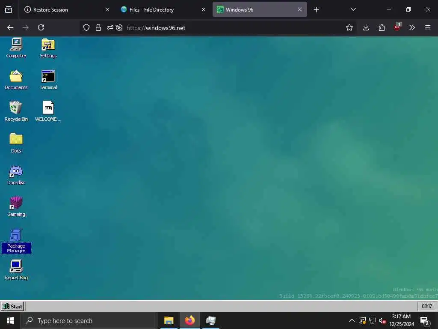Click the blocked autoplay indicator icon
Image resolution: width=438 pixels, height=329 pixels.
[x=119, y=27]
